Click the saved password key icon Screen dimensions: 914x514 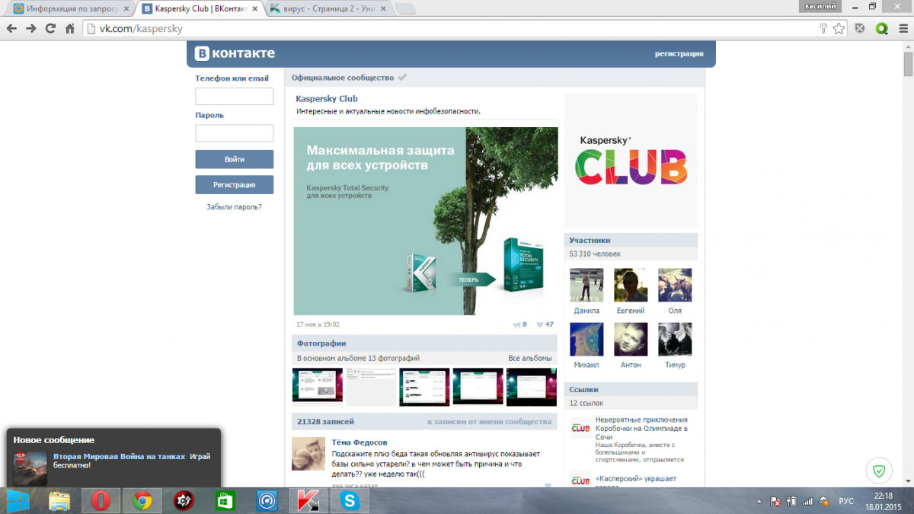point(823,29)
